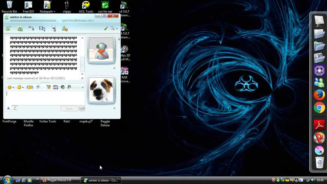Invite someone to this conversation

tap(8, 29)
